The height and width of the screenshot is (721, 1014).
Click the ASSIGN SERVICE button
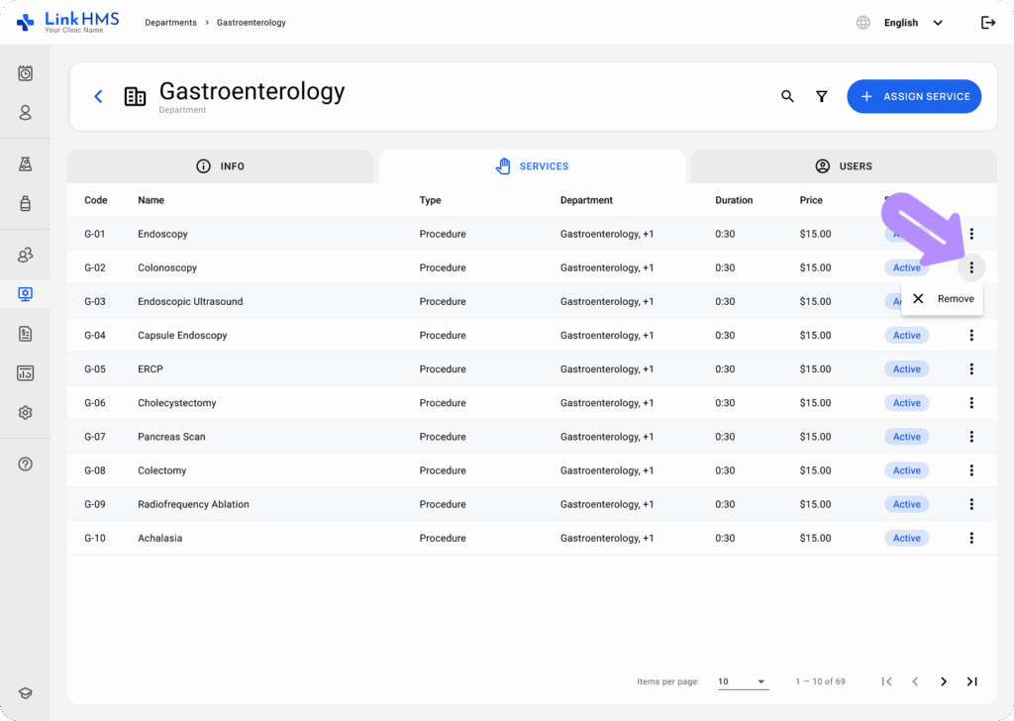click(914, 96)
